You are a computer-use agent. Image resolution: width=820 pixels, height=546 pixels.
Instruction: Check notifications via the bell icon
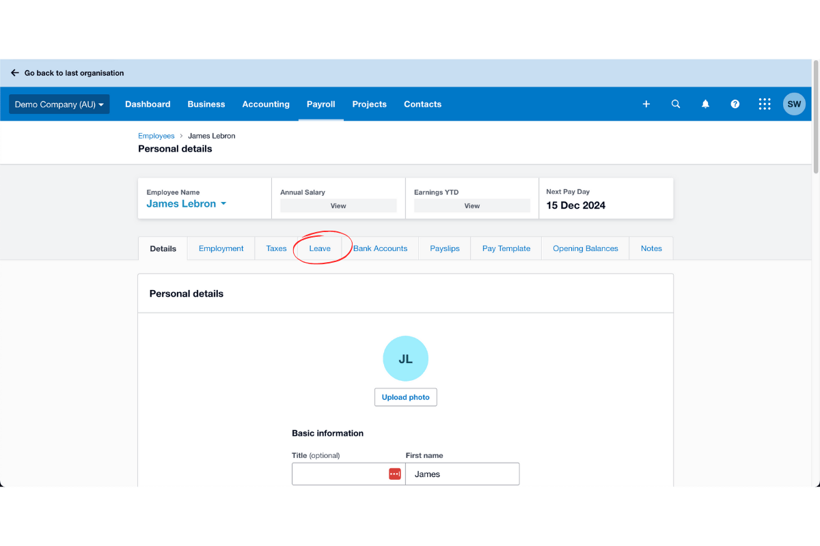[x=705, y=104]
